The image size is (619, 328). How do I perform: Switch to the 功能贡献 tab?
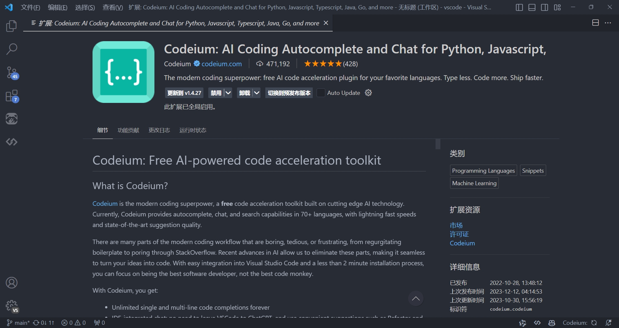pos(128,130)
